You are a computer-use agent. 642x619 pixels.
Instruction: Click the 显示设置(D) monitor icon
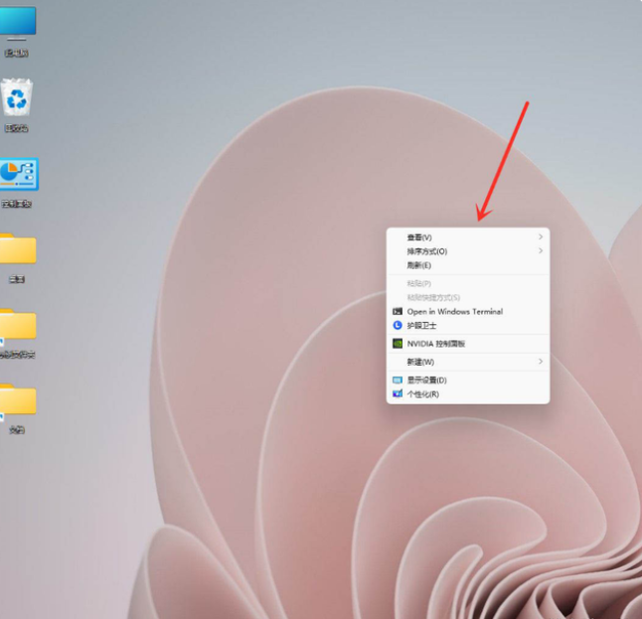(398, 381)
